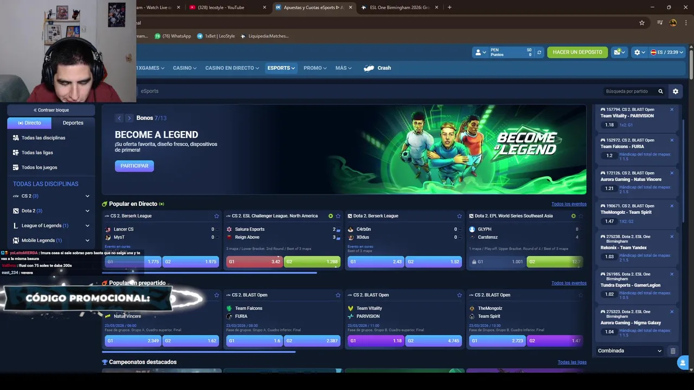Open the Todas las ligas link
Image resolution: width=694 pixels, height=390 pixels.
[x=572, y=362]
